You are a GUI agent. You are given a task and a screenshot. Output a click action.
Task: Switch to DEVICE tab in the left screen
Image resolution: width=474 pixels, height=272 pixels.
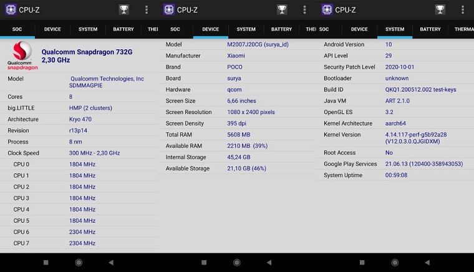click(x=52, y=29)
